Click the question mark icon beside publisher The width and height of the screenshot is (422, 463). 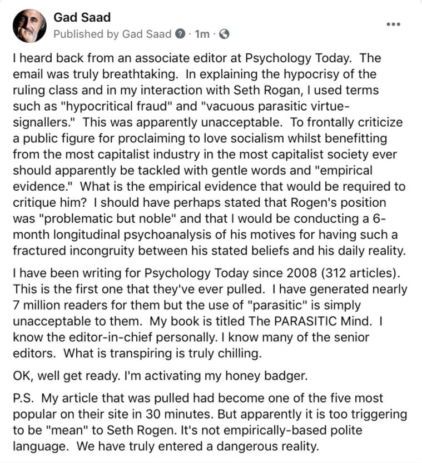tap(179, 34)
